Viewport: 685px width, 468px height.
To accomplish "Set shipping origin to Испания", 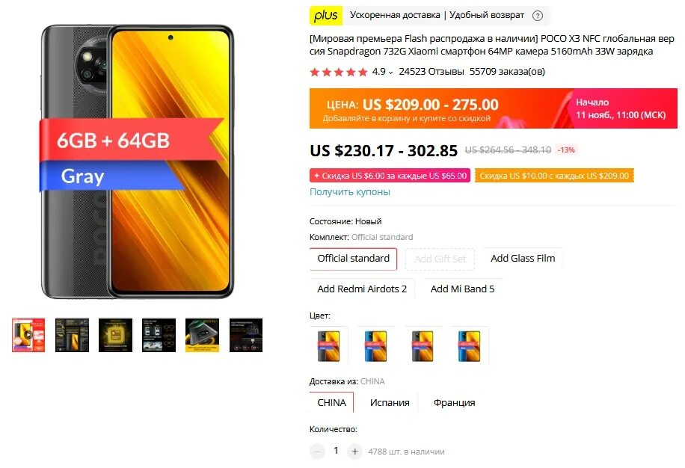I will pos(390,402).
